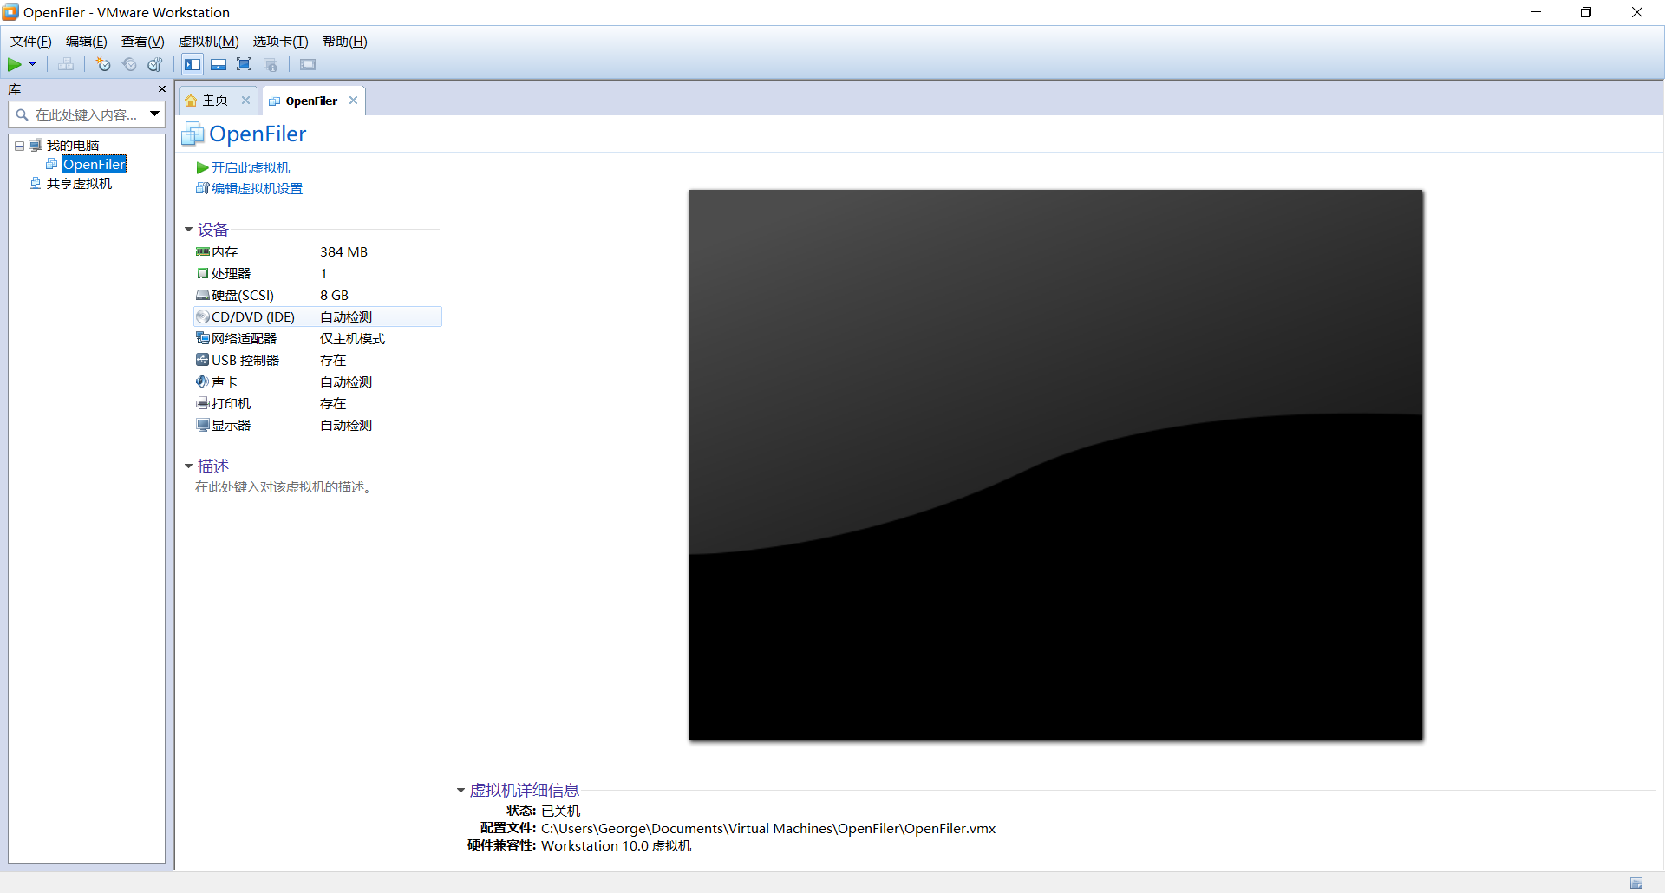Image resolution: width=1665 pixels, height=893 pixels.
Task: Select OpenFiler in the library tree
Action: tap(94, 164)
